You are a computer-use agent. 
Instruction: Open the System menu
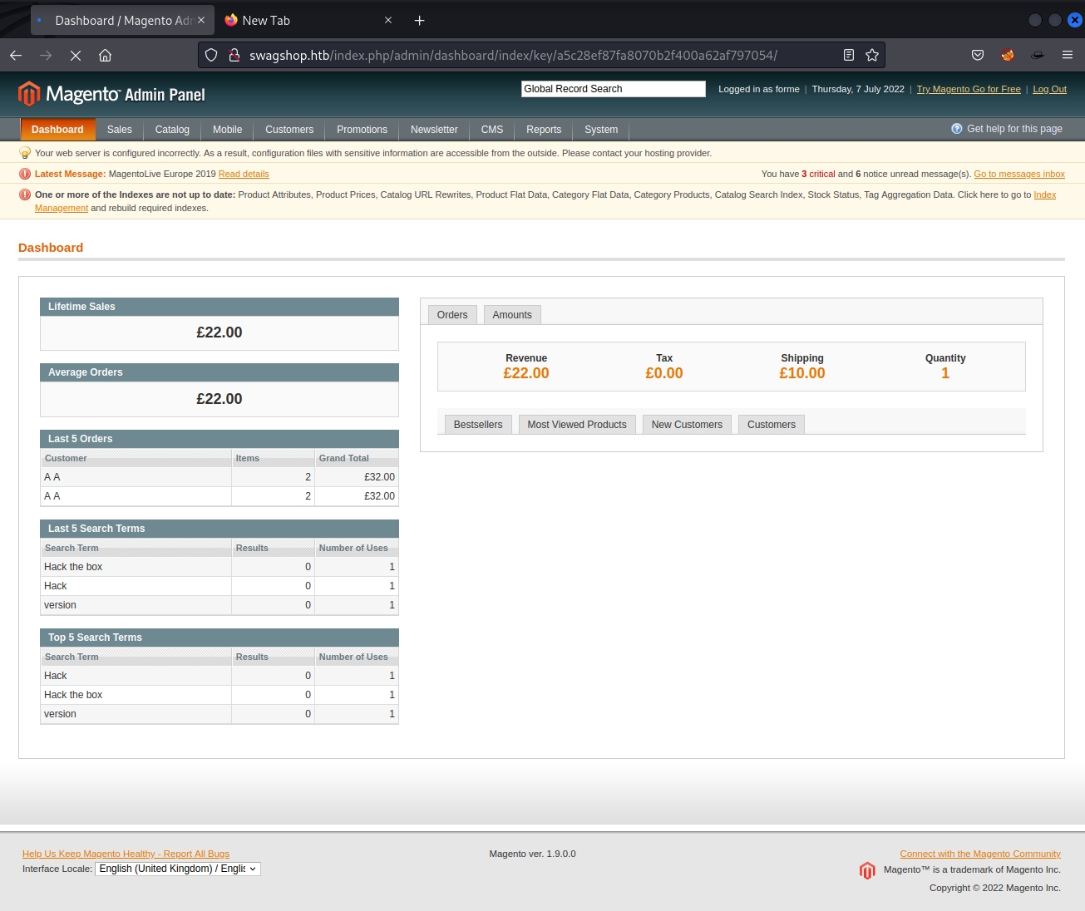pyautogui.click(x=600, y=130)
